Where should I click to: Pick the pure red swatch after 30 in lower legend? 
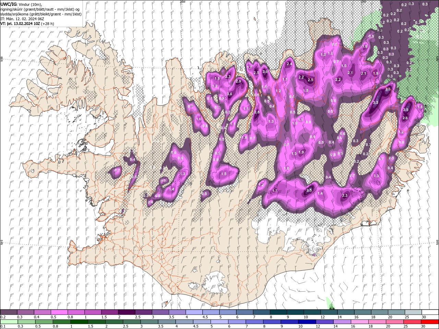[x=430, y=321]
